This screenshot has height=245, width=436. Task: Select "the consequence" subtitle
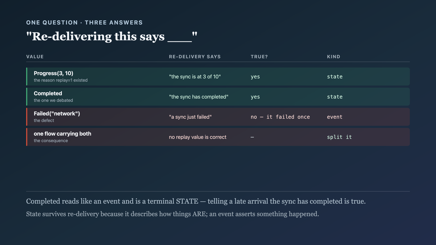(51, 140)
